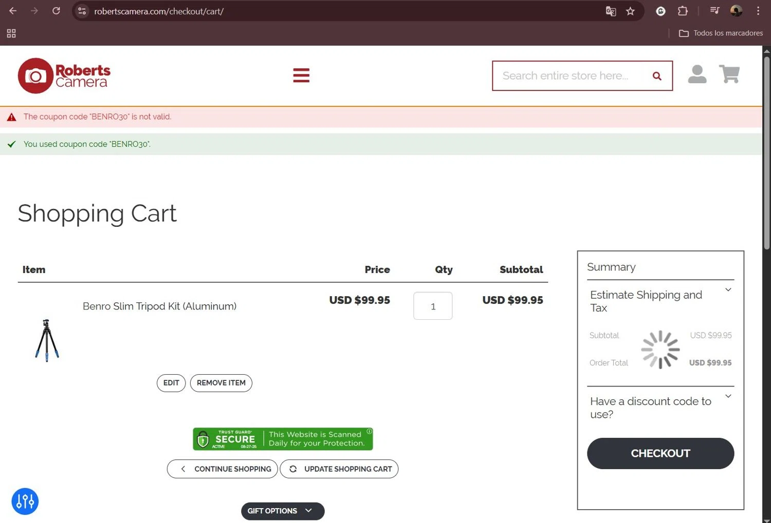Click the browser forward arrow

[x=34, y=11]
